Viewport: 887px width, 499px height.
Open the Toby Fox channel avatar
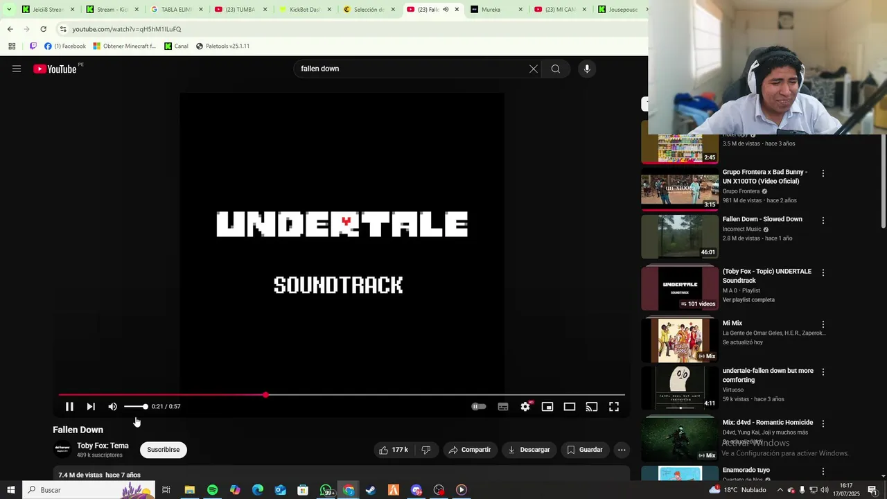point(62,450)
